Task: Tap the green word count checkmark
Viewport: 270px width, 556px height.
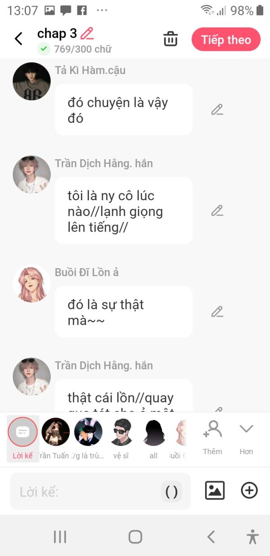Action: tap(44, 49)
